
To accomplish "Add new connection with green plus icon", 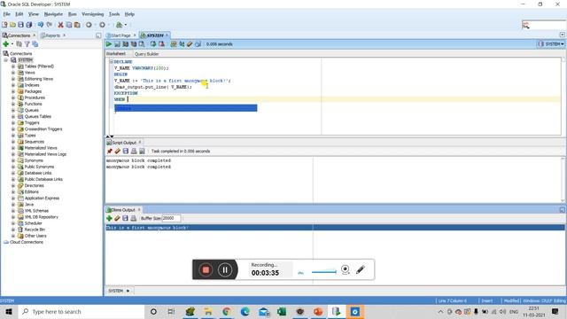I will point(6,44).
